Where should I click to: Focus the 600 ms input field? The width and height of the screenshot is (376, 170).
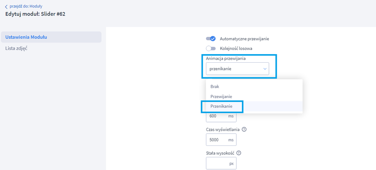coord(217,116)
